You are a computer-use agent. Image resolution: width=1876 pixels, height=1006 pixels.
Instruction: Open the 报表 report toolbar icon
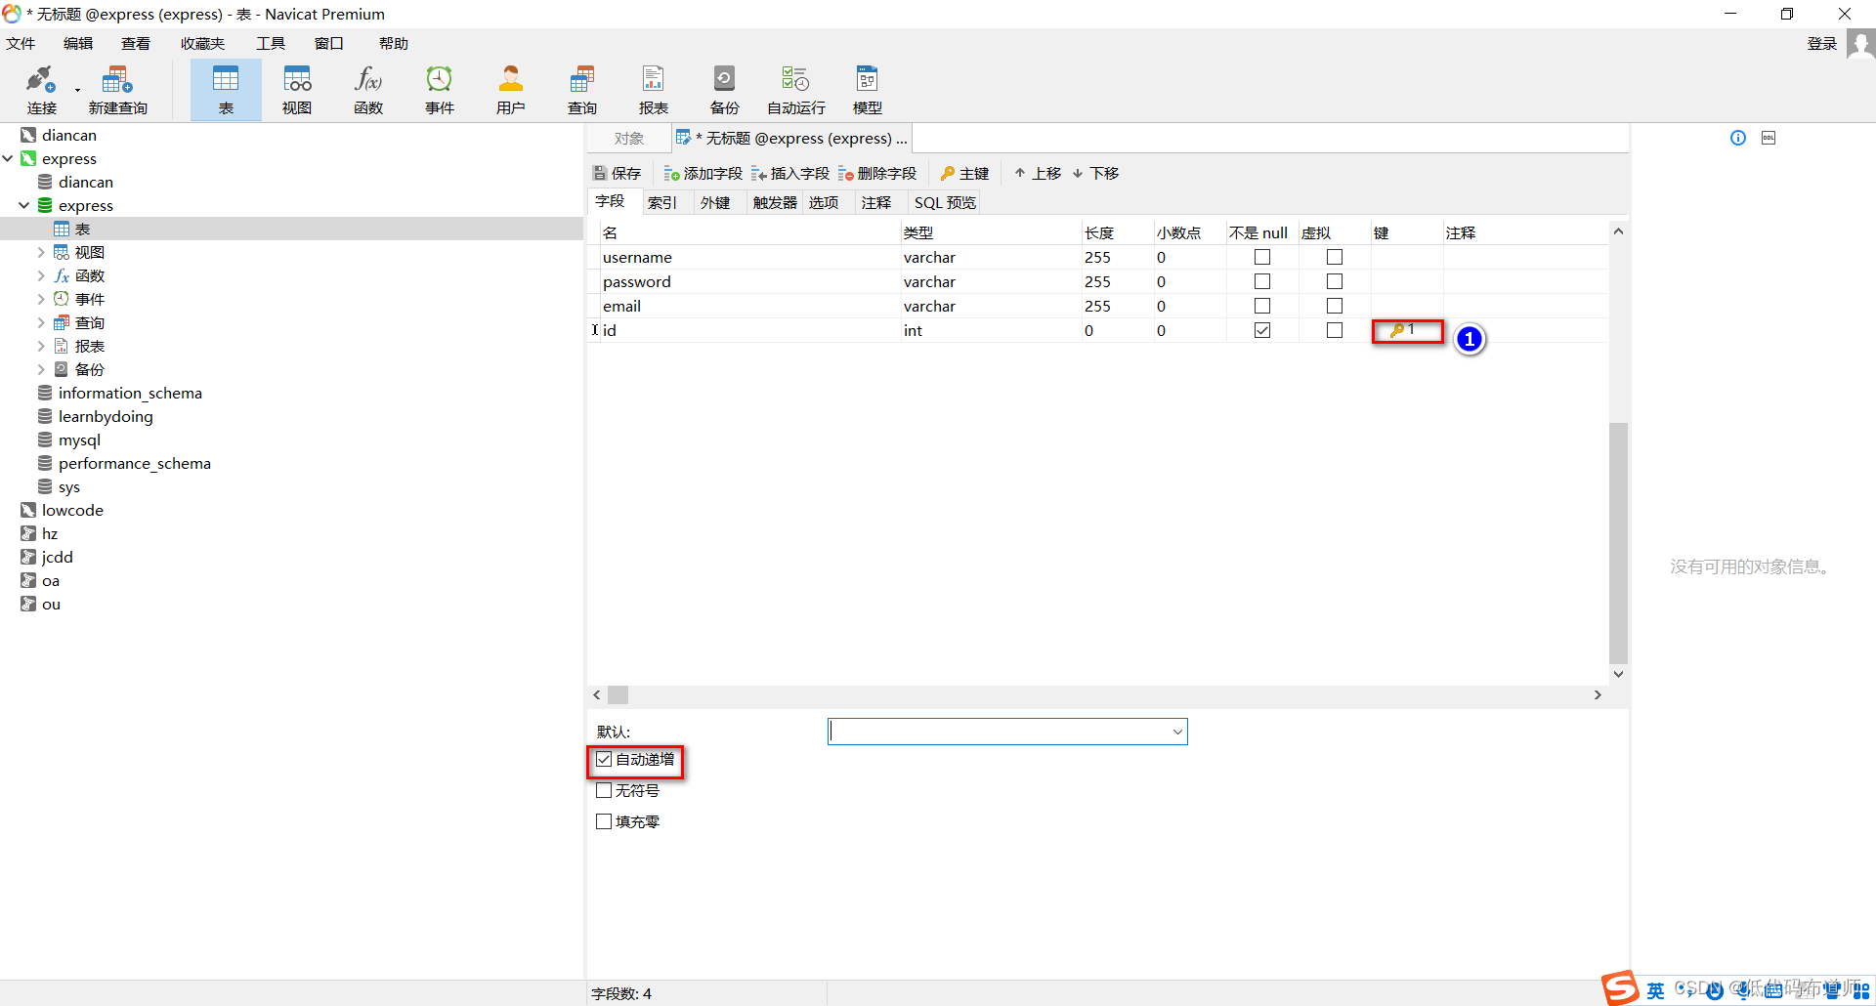tap(654, 90)
